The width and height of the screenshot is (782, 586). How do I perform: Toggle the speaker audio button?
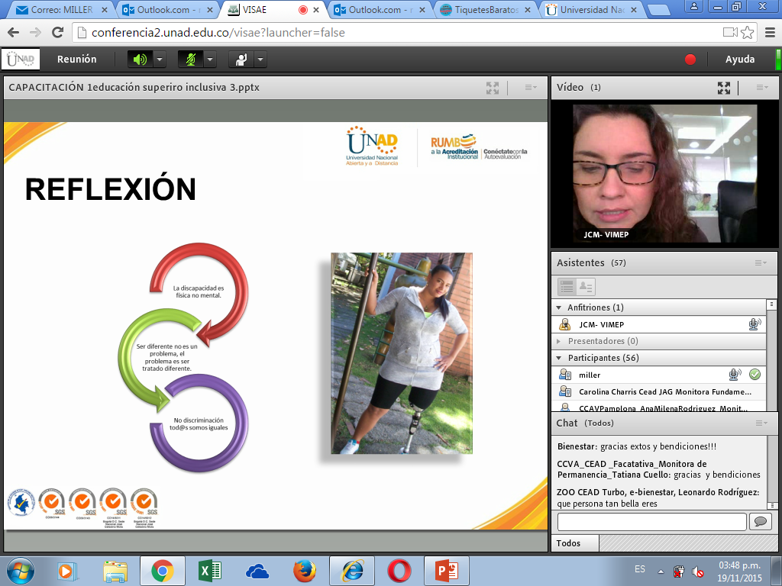tap(140, 60)
